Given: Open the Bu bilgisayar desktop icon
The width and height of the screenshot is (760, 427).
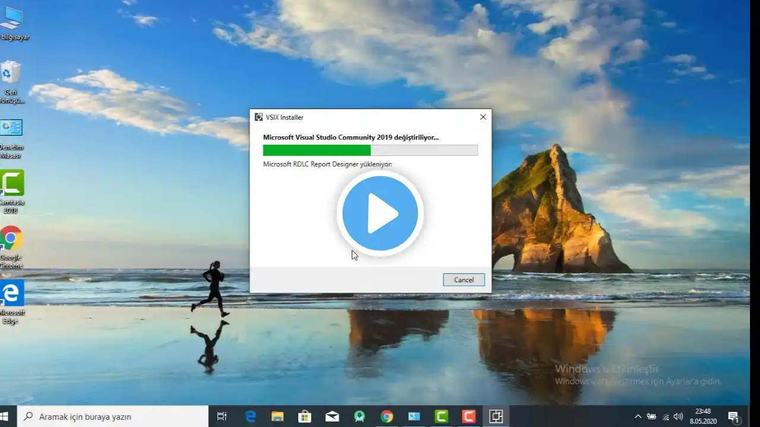Looking at the screenshot, I should tap(12, 24).
